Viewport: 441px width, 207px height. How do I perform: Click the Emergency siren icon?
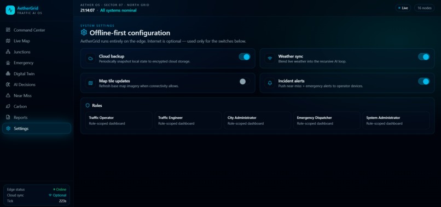pyautogui.click(x=8, y=63)
